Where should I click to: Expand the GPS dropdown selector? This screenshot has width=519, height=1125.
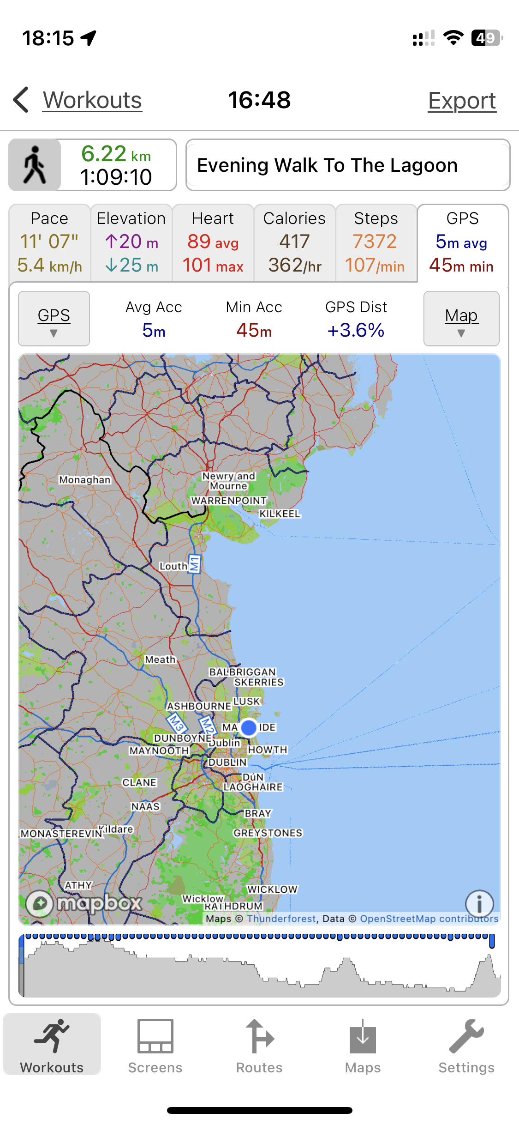(54, 319)
